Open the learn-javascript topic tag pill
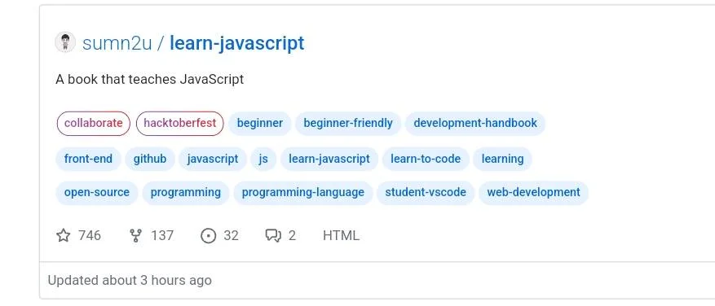Image resolution: width=715 pixels, height=306 pixels. [x=329, y=159]
